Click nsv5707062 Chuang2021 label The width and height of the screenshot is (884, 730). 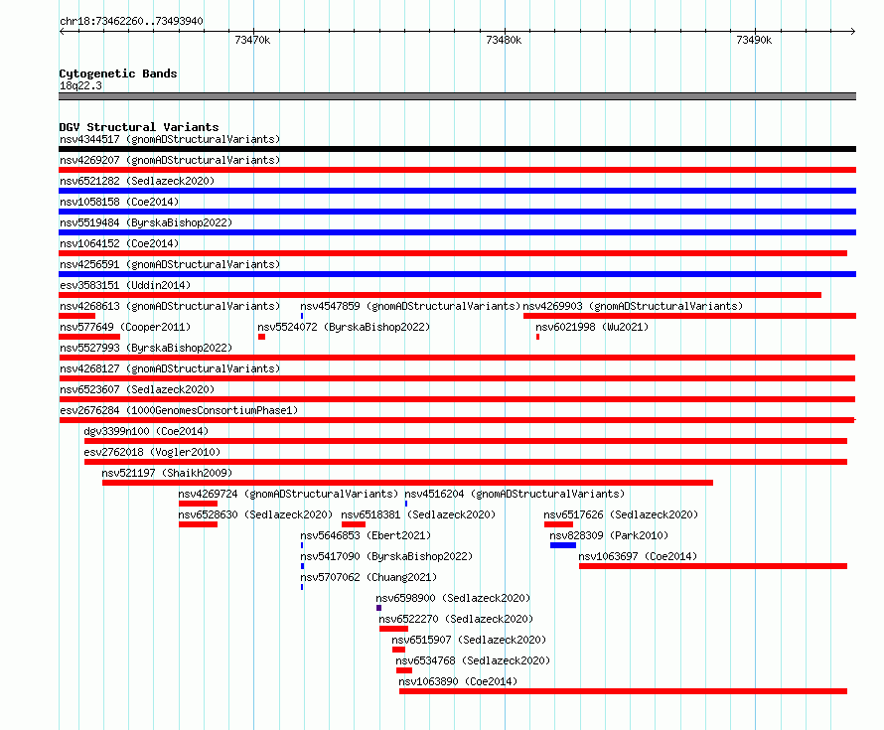tap(368, 577)
